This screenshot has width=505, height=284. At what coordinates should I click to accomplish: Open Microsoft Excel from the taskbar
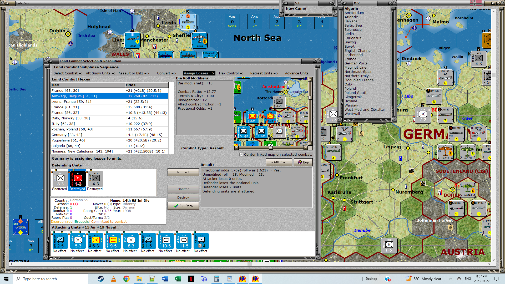(x=178, y=279)
